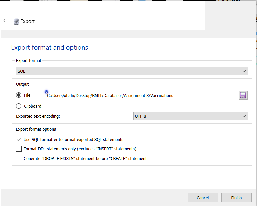Open file browser via purple floppy disk icon
The image size is (257, 206).
point(243,95)
